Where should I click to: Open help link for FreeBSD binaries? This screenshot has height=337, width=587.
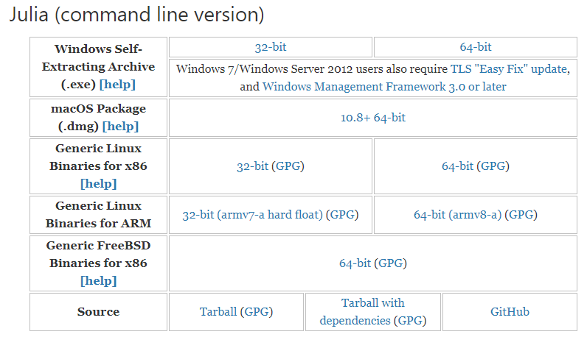tap(98, 280)
